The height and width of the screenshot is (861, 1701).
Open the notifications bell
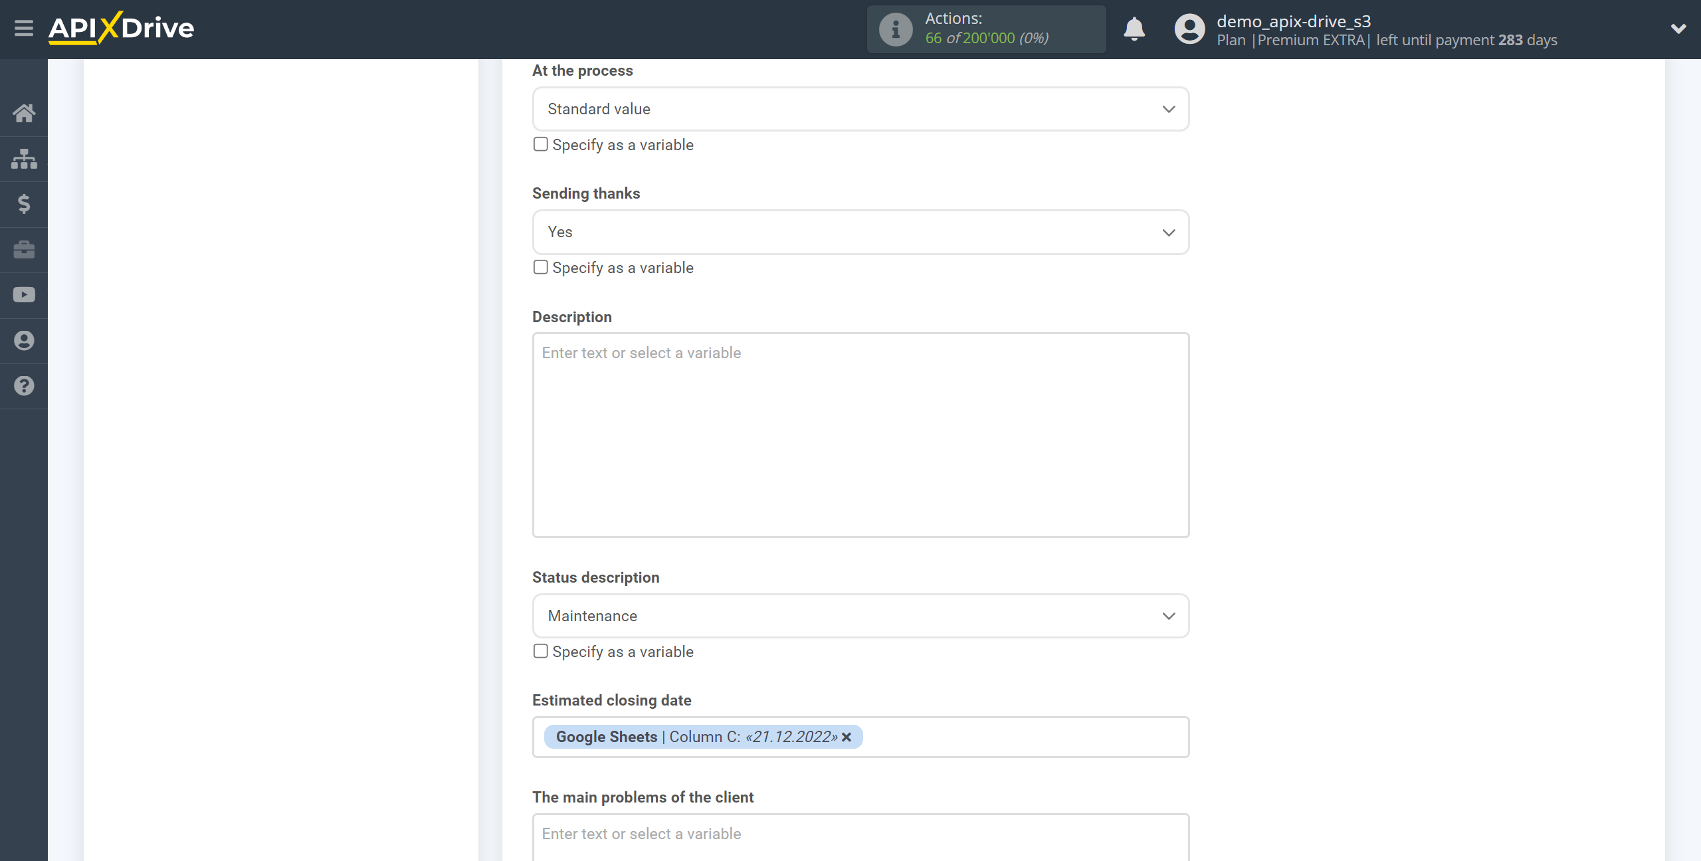click(1134, 29)
